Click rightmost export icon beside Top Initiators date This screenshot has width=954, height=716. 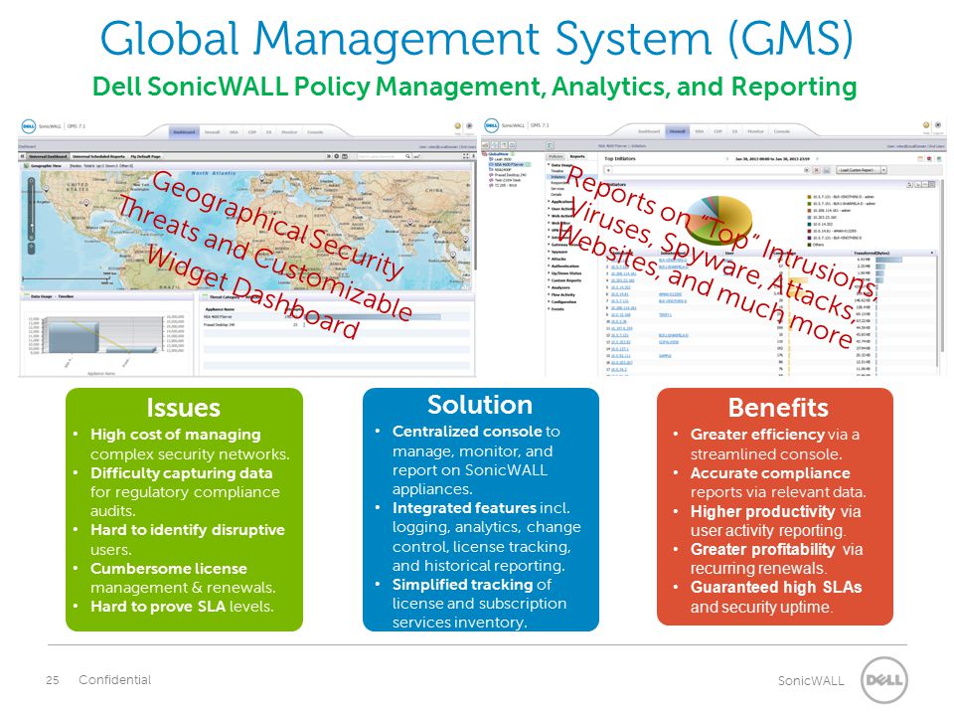[x=939, y=159]
